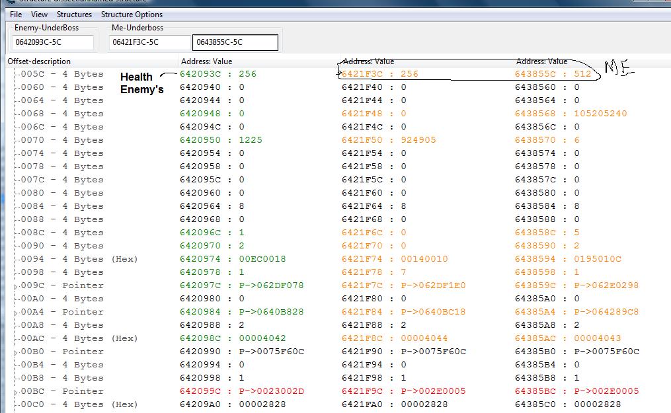Expand the 00A4 Pointer row
This screenshot has height=413, width=671.
pyautogui.click(x=16, y=313)
